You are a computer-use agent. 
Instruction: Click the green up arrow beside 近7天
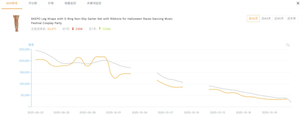click(100, 29)
